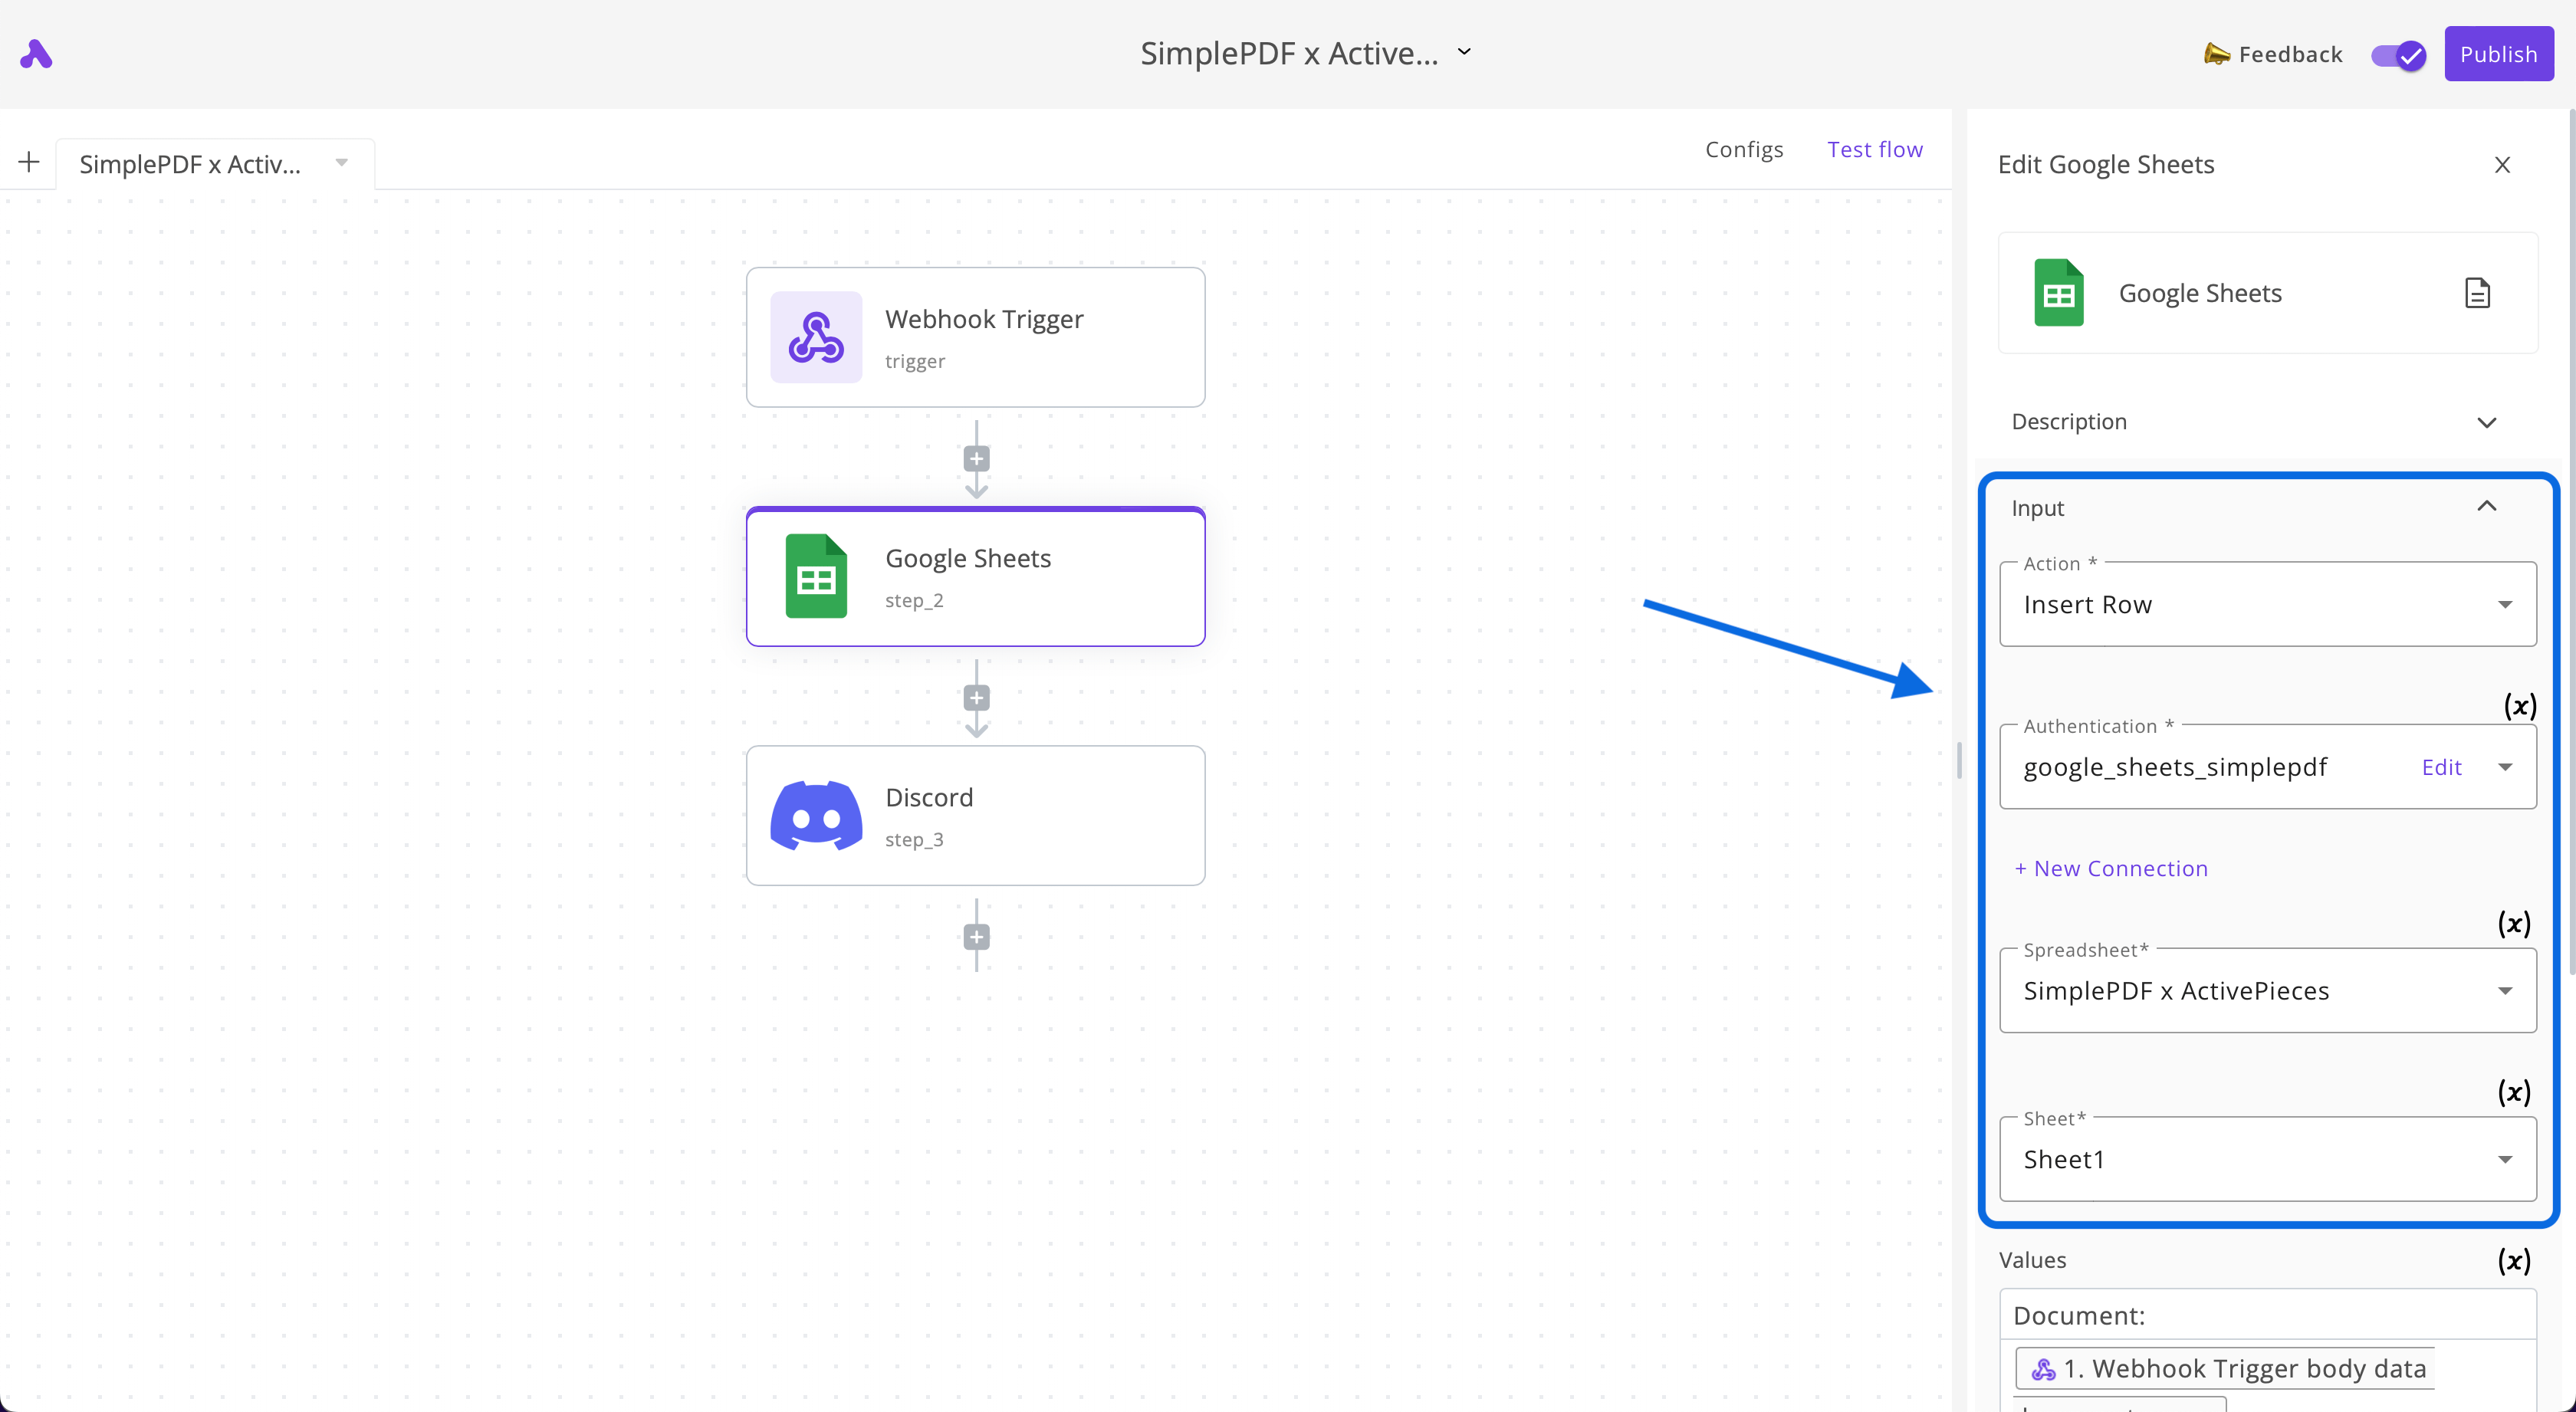Image resolution: width=2576 pixels, height=1412 pixels.
Task: Open the Sheet dropdown showing Sheet1
Action: [2267, 1160]
